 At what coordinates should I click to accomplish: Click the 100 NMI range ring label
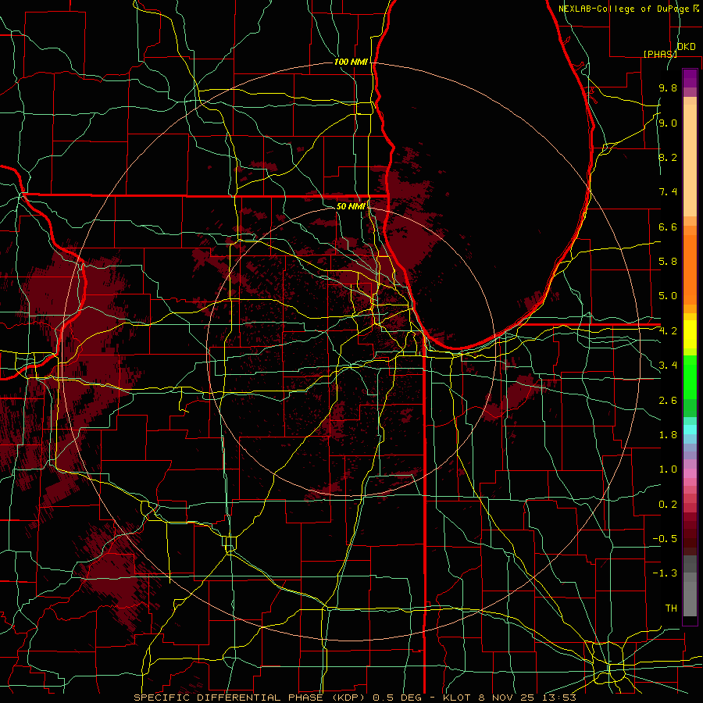click(x=351, y=62)
